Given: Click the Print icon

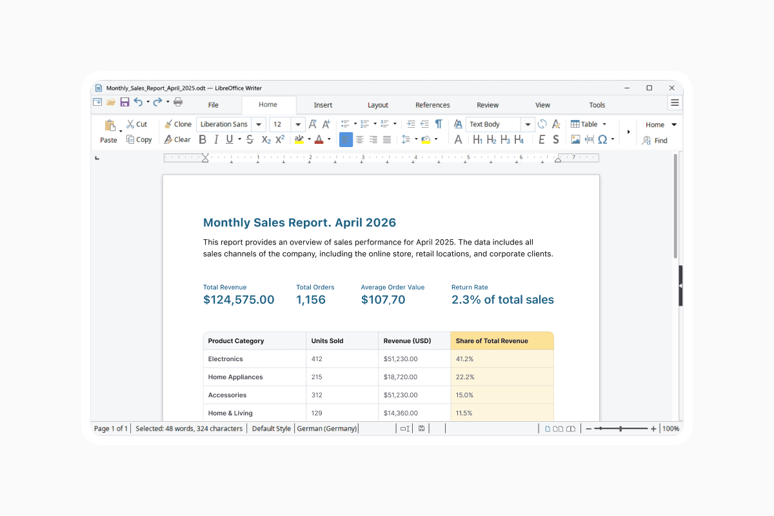Looking at the screenshot, I should tap(178, 102).
